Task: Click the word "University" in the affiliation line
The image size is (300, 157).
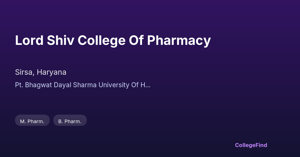Action: [114, 85]
